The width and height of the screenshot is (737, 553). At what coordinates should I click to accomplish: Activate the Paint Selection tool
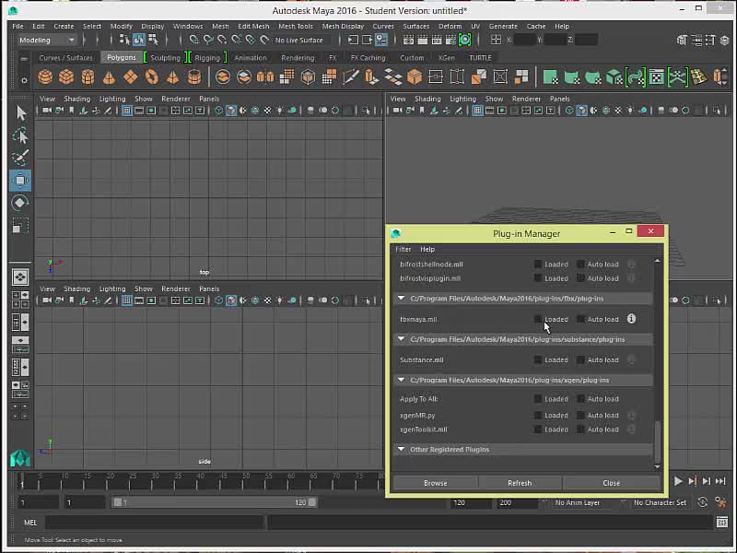point(20,158)
